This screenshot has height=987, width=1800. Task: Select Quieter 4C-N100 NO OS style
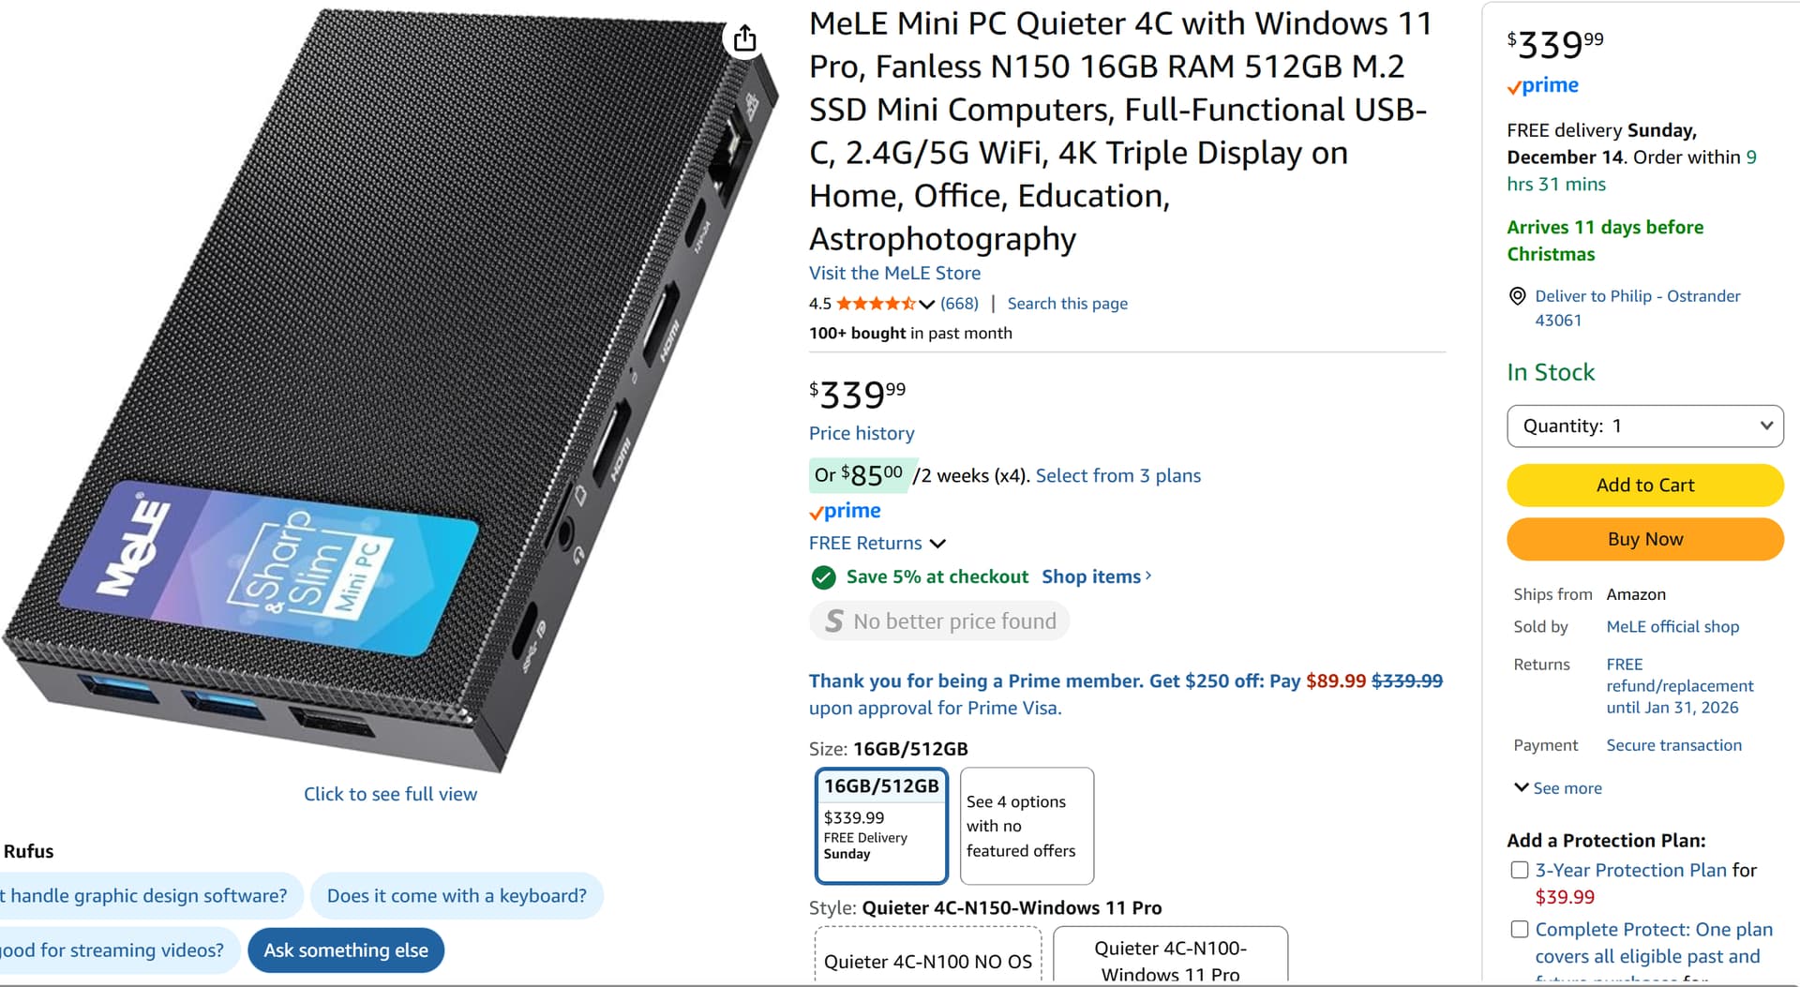927,960
